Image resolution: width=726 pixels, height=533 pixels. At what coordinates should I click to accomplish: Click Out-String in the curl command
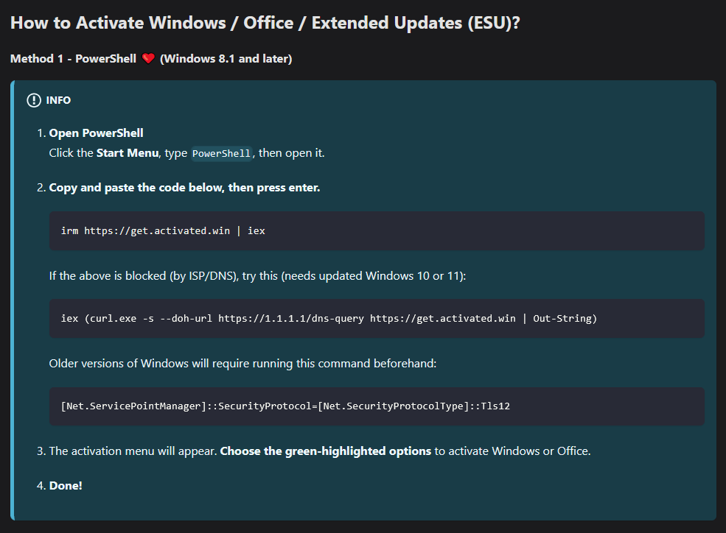565,319
